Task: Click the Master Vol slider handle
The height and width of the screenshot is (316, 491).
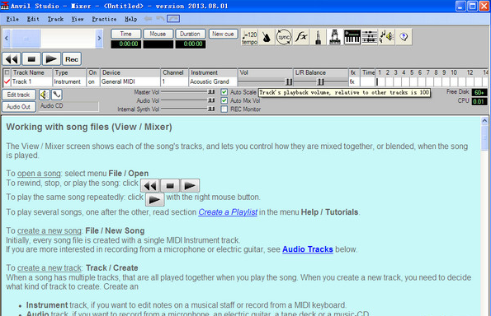Action: 212,92
